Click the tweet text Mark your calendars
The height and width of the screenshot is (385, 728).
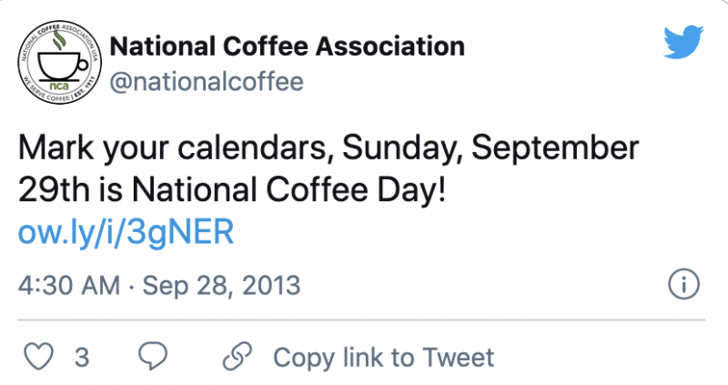click(172, 147)
